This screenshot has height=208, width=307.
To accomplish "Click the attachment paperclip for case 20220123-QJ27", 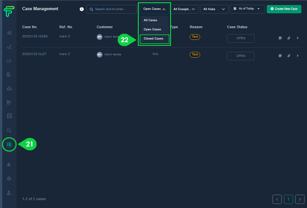I will point(289,56).
